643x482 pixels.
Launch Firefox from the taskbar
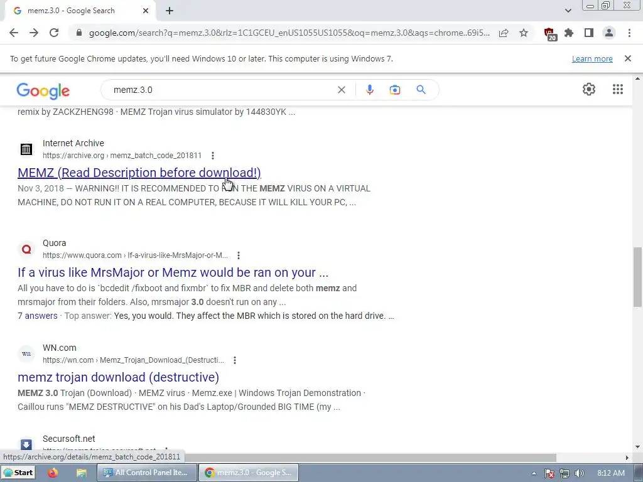pos(53,473)
